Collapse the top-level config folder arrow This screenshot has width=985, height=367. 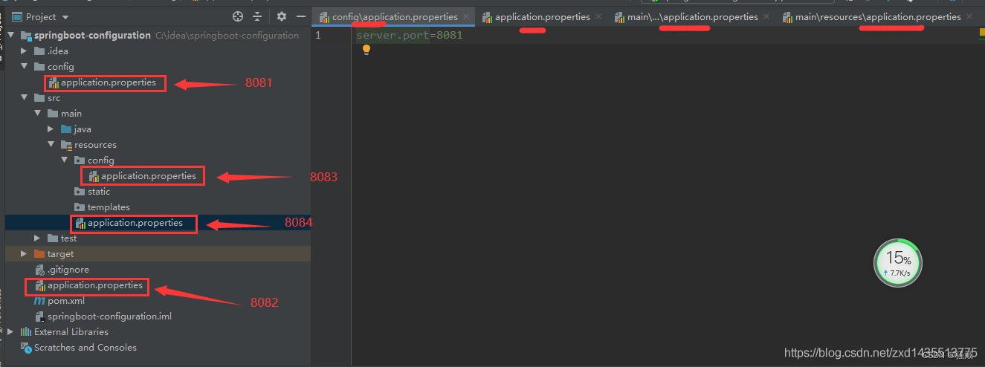25,66
